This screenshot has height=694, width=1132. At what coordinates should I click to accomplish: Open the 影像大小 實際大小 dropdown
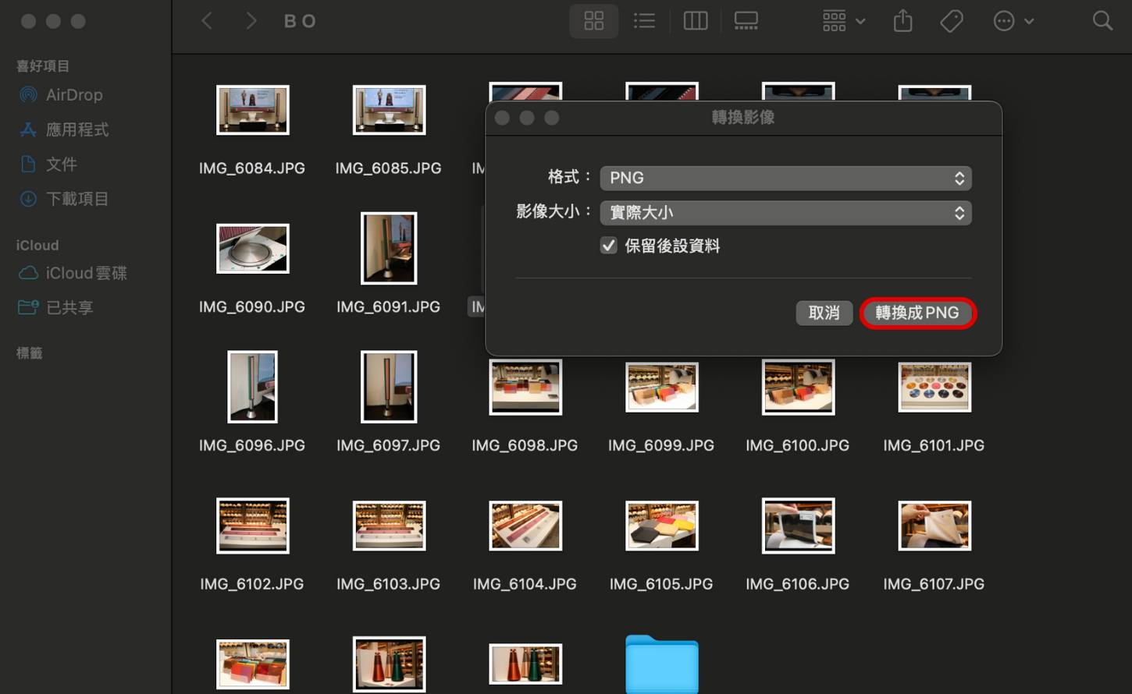point(785,212)
